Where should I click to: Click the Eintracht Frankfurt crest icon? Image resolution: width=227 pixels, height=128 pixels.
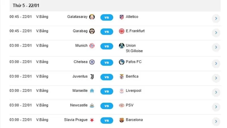(x=122, y=31)
